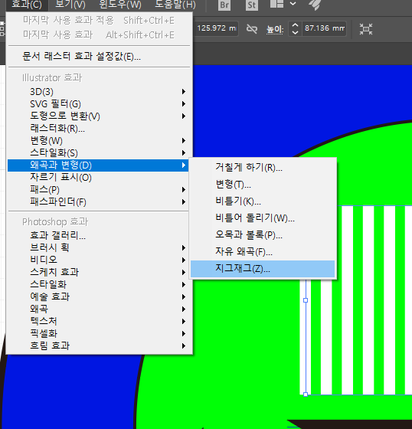Choose 거칠게 하기(R)... from submenu
This screenshot has width=412, height=429.
coord(263,167)
